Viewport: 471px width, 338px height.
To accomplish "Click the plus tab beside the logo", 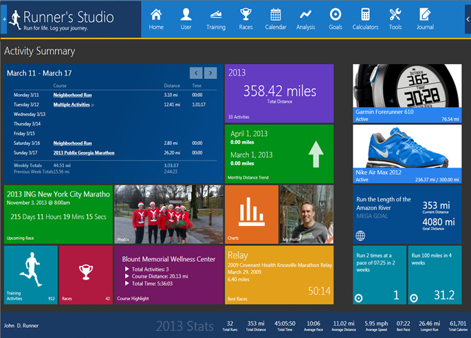I will (4, 19).
